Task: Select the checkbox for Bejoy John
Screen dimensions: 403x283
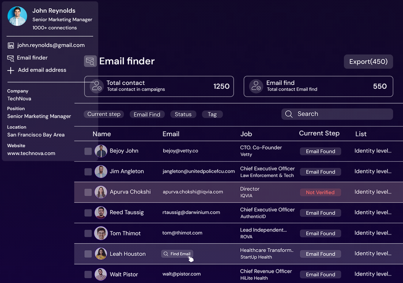Action: click(x=88, y=151)
